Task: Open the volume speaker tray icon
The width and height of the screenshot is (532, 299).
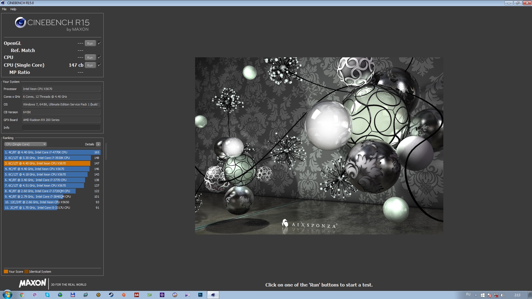Action: 503,295
